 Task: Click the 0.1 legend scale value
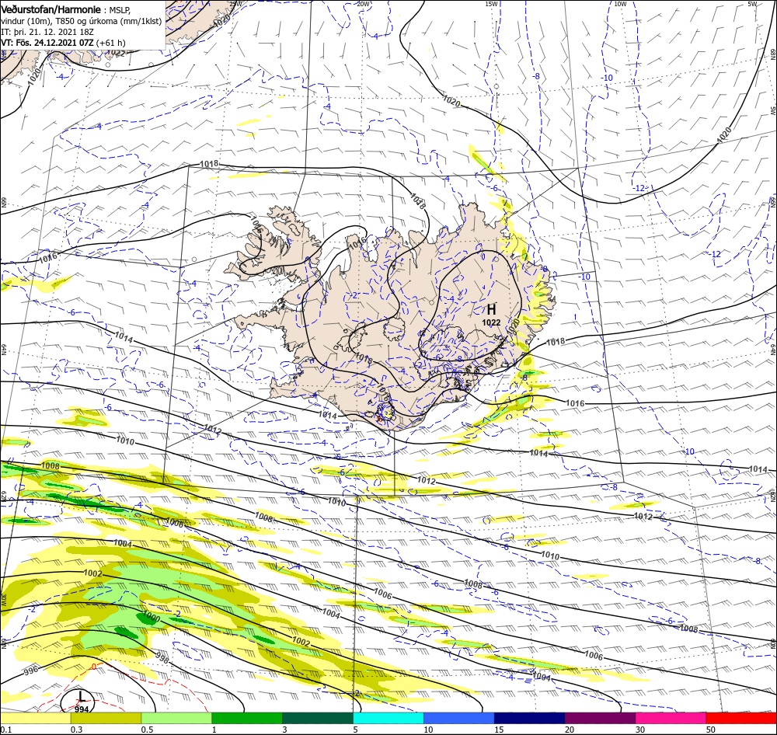pyautogui.click(x=5, y=730)
